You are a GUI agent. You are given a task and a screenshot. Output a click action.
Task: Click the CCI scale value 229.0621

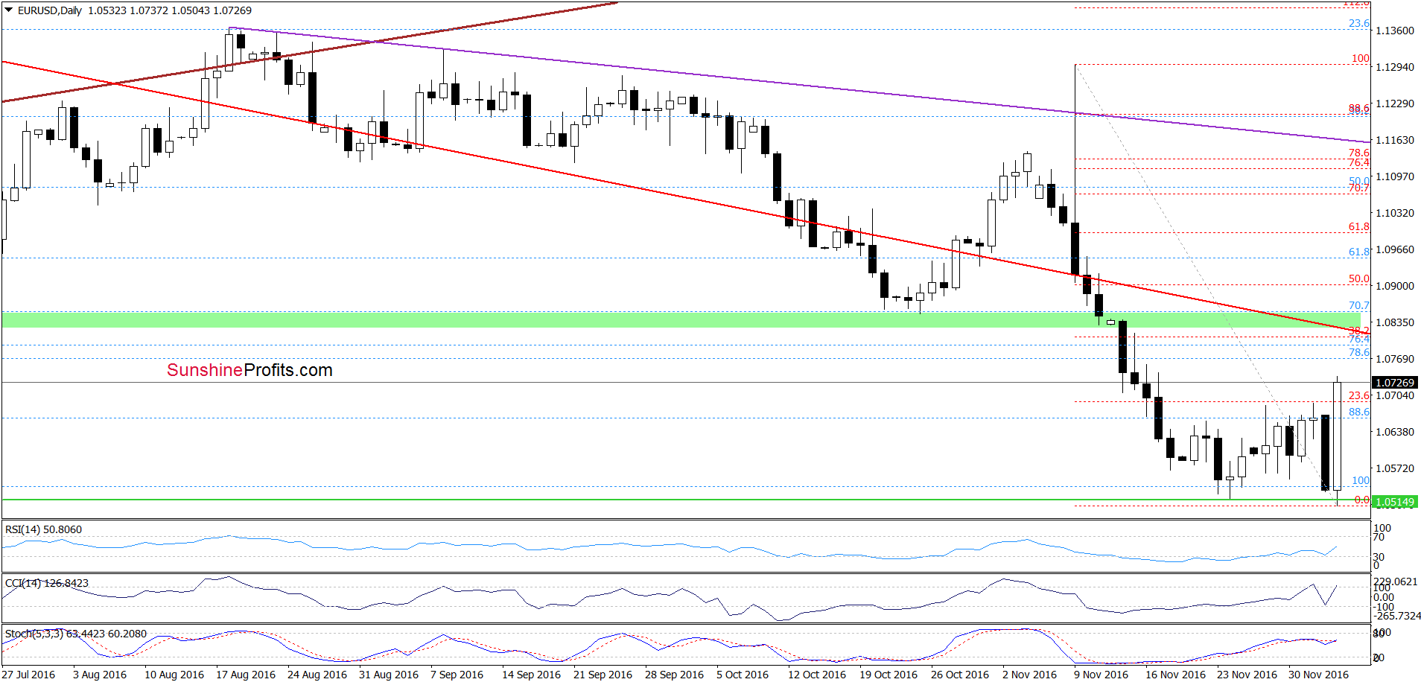click(1396, 582)
